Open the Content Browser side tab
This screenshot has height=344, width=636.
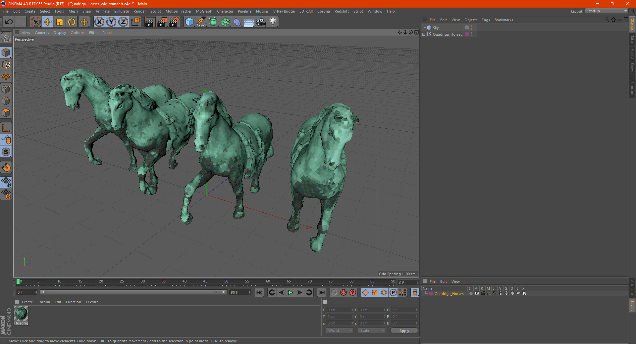632,62
